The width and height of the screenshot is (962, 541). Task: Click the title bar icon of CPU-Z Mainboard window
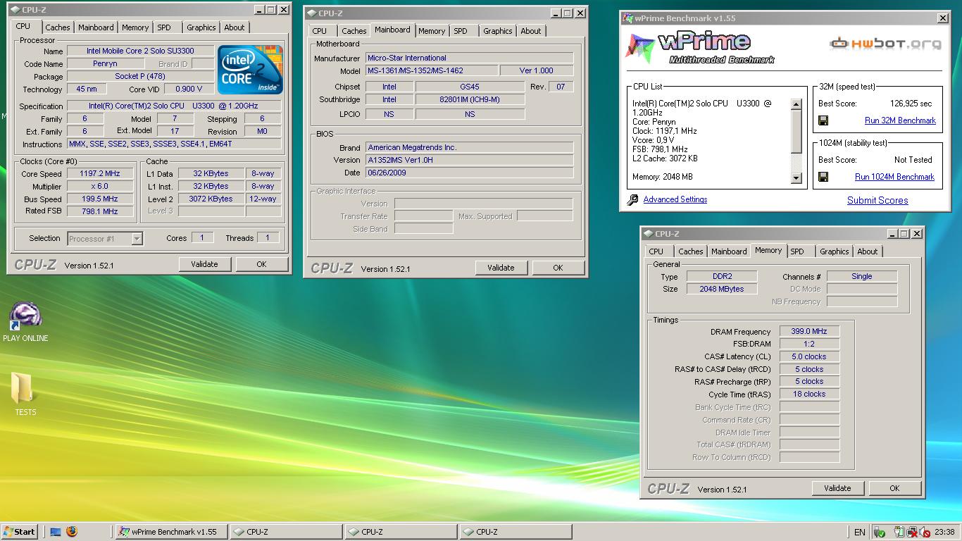(x=311, y=13)
